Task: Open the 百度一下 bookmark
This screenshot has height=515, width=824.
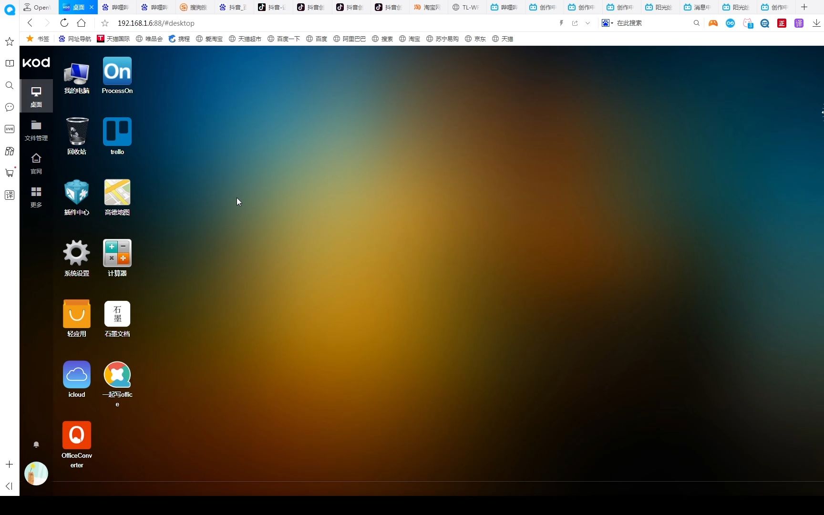Action: (284, 39)
